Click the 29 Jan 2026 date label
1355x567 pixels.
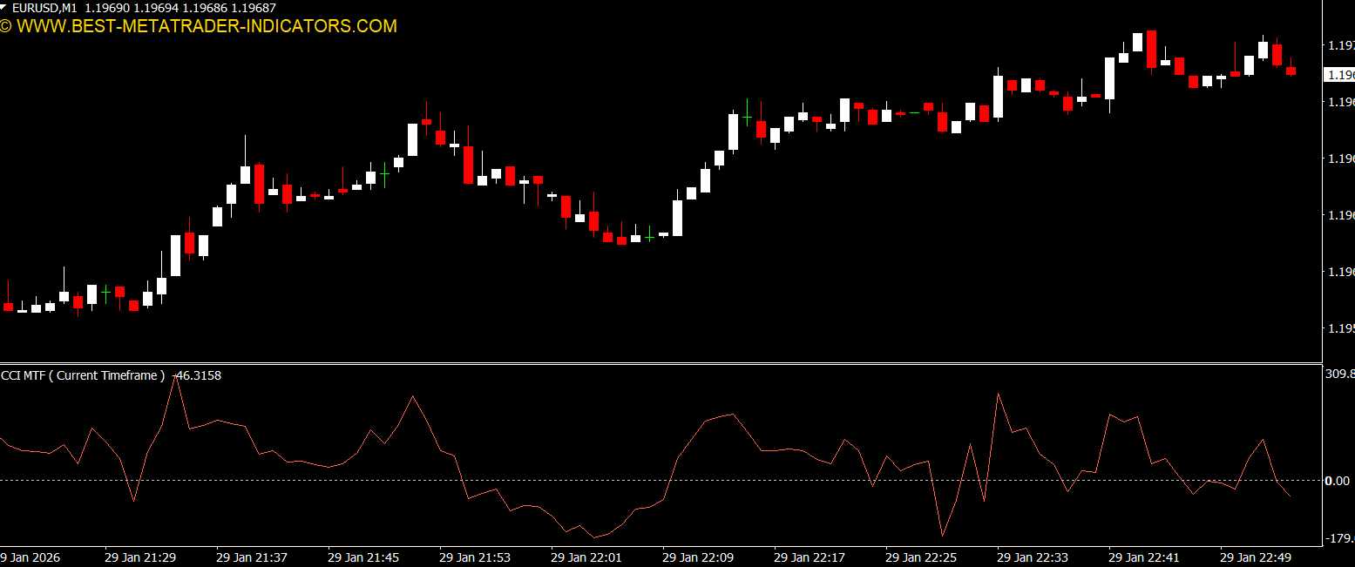point(29,557)
